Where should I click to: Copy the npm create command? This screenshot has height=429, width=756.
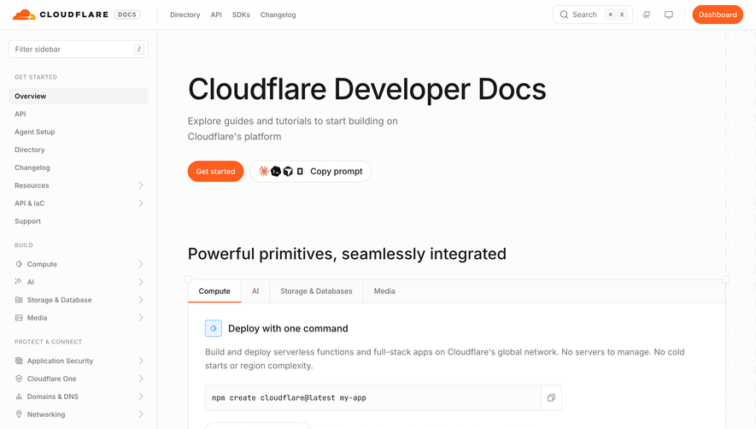point(551,397)
